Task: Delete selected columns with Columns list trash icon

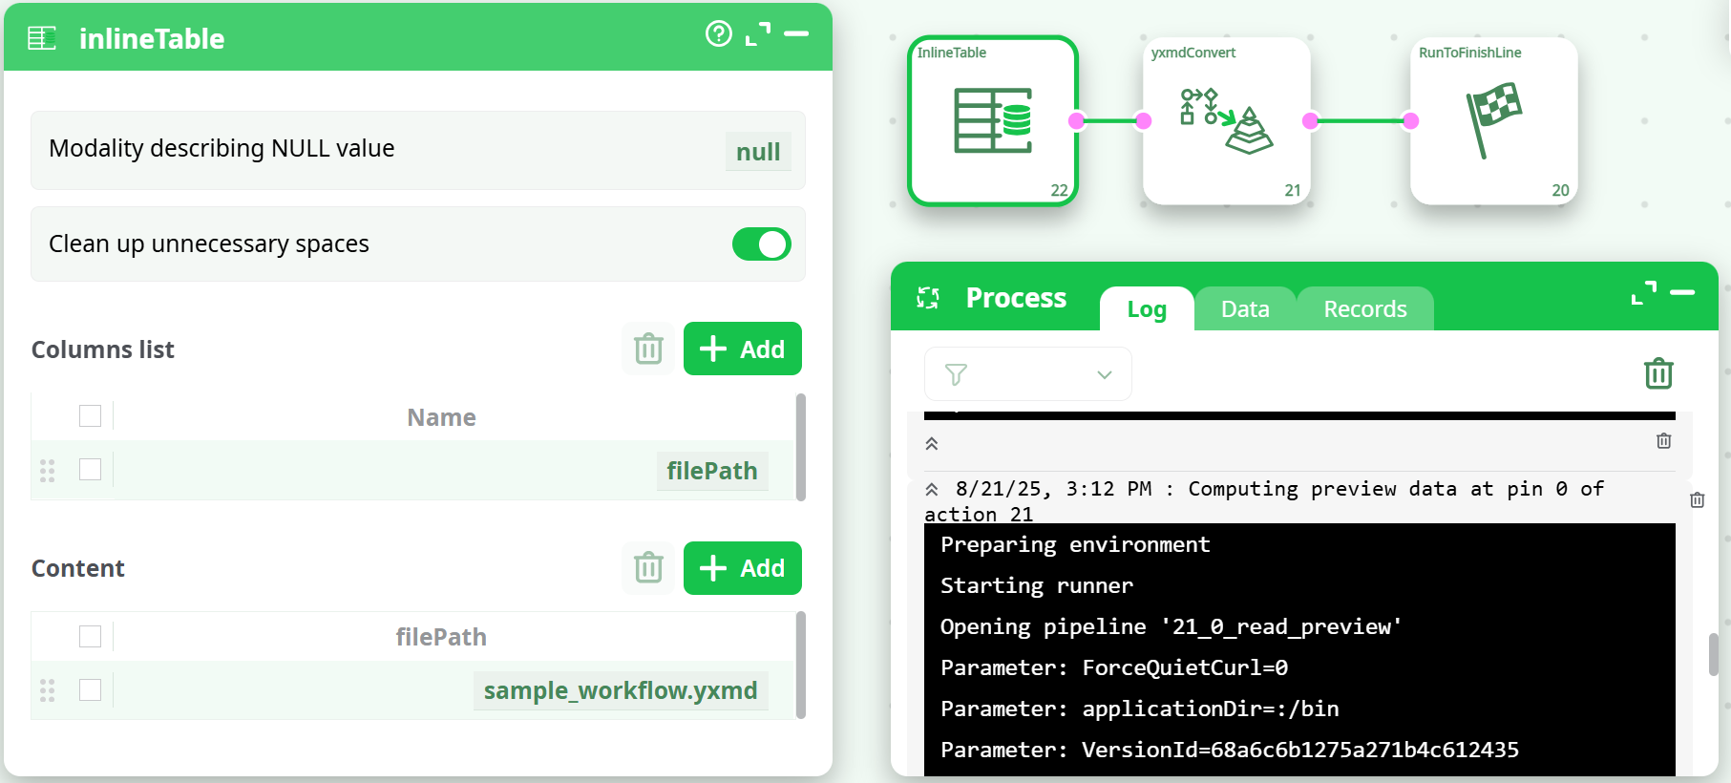Action: [648, 349]
